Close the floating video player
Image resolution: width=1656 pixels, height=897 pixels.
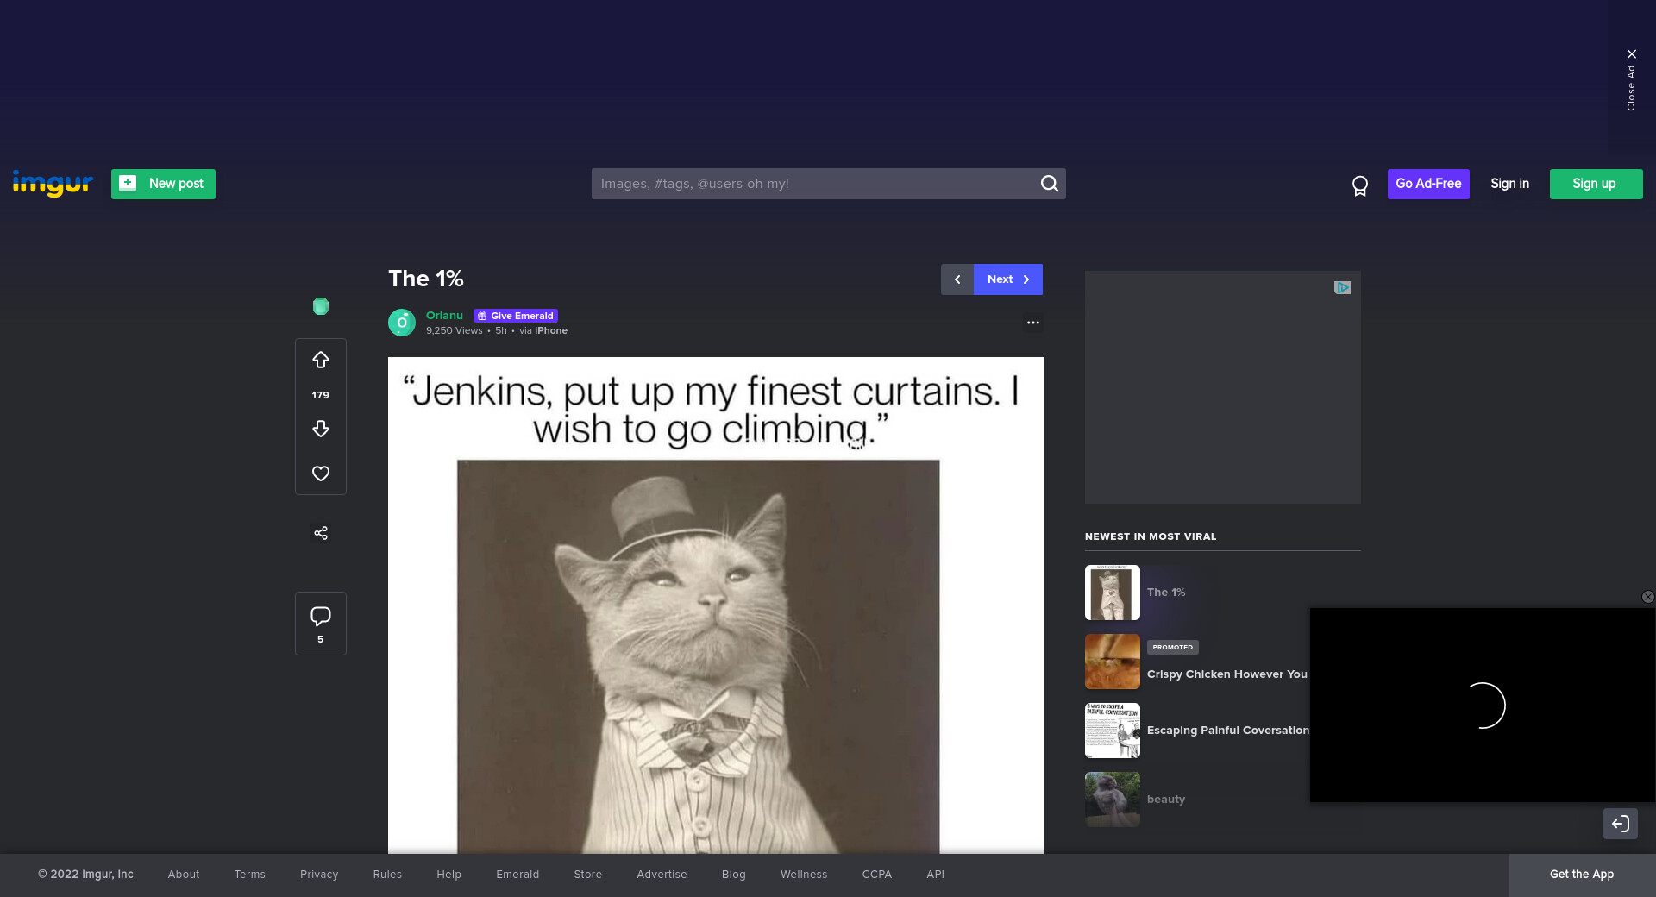pos(1647,597)
